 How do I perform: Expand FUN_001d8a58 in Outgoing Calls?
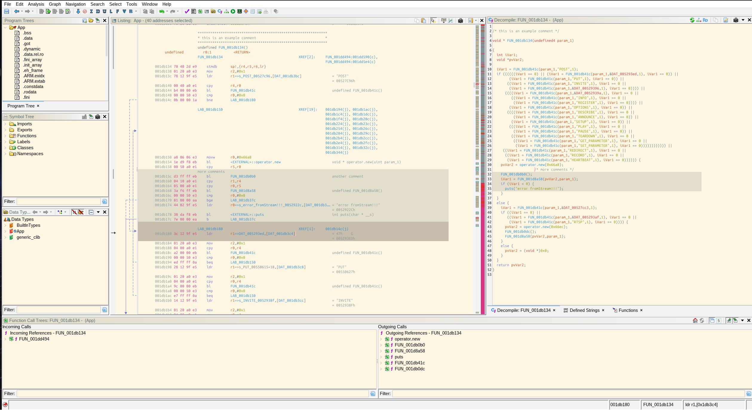click(381, 351)
